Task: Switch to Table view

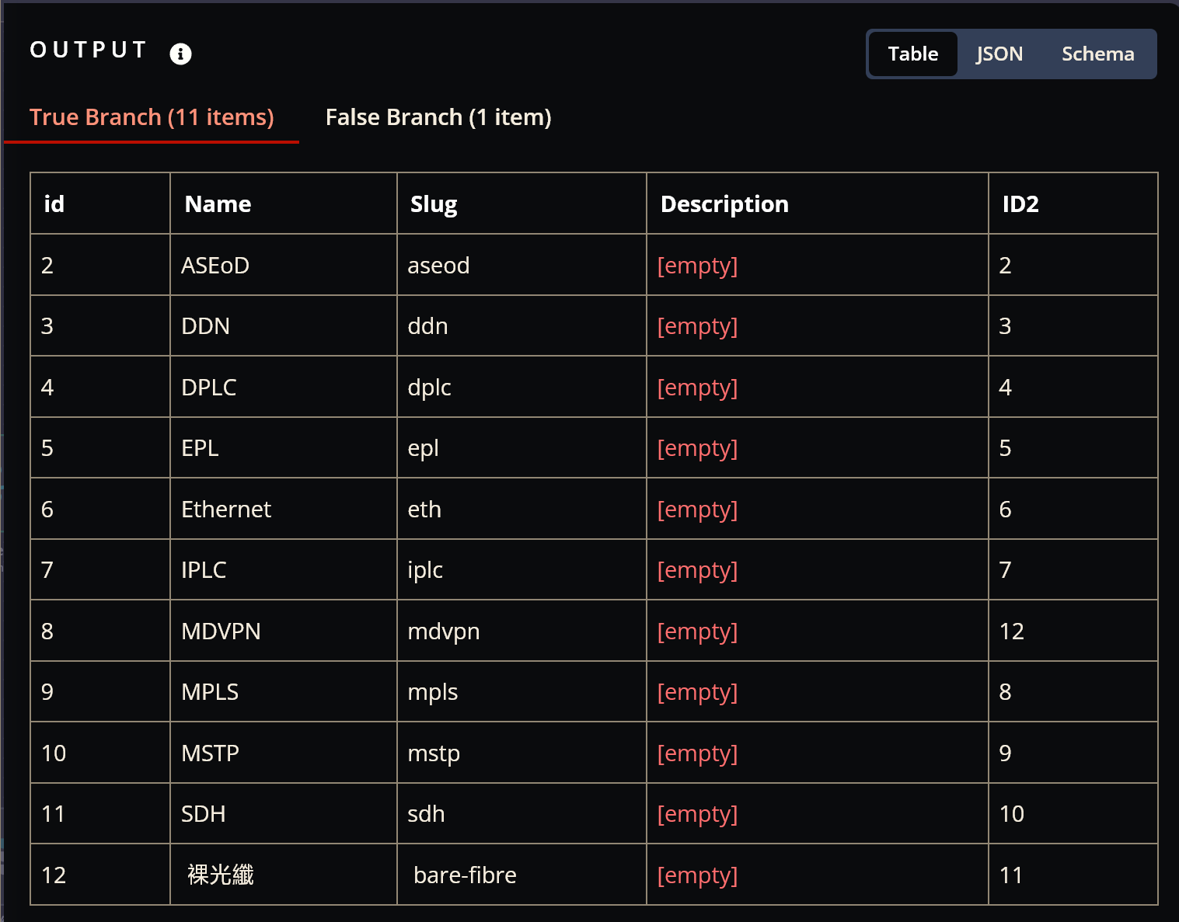Action: pos(913,54)
